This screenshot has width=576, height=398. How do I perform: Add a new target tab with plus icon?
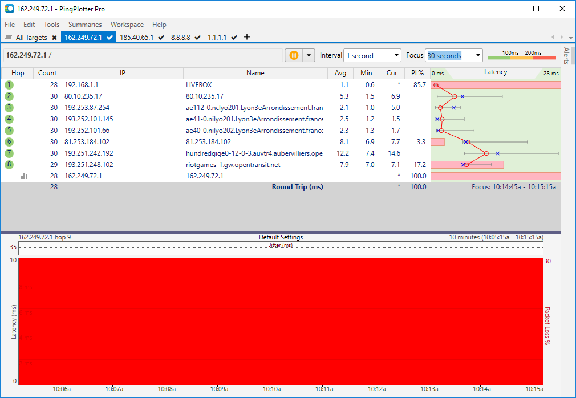(x=247, y=37)
